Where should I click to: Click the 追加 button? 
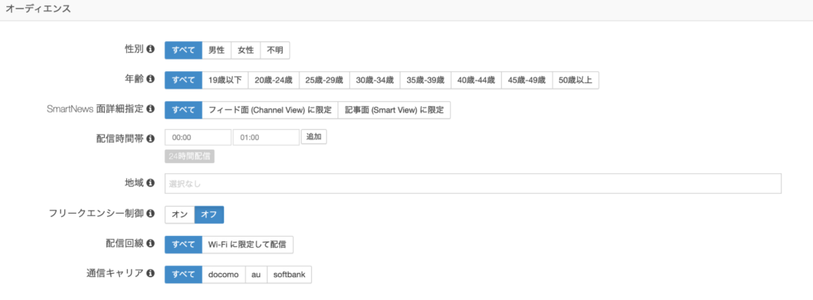coord(314,137)
